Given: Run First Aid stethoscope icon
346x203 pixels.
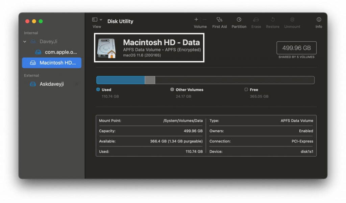Looking at the screenshot, I should (x=219, y=19).
